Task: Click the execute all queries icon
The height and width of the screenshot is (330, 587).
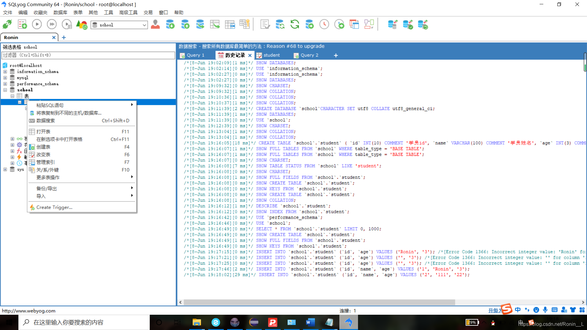Action: [52, 24]
